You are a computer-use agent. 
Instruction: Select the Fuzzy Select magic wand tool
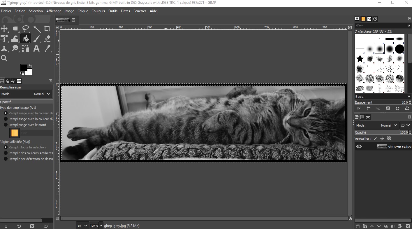[37, 29]
